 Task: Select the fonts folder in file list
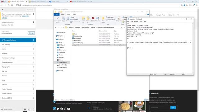[76, 34]
